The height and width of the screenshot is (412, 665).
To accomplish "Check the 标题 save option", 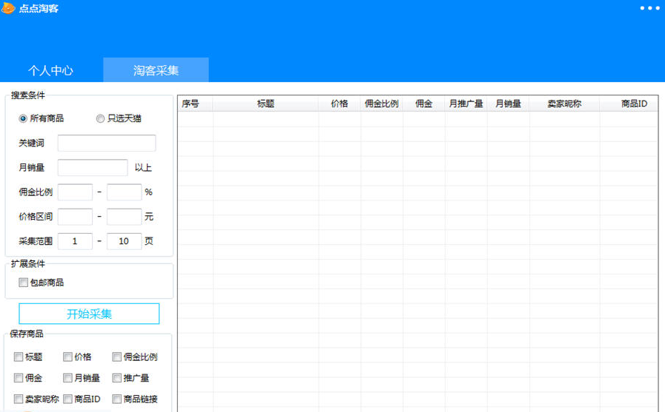I will coord(19,357).
